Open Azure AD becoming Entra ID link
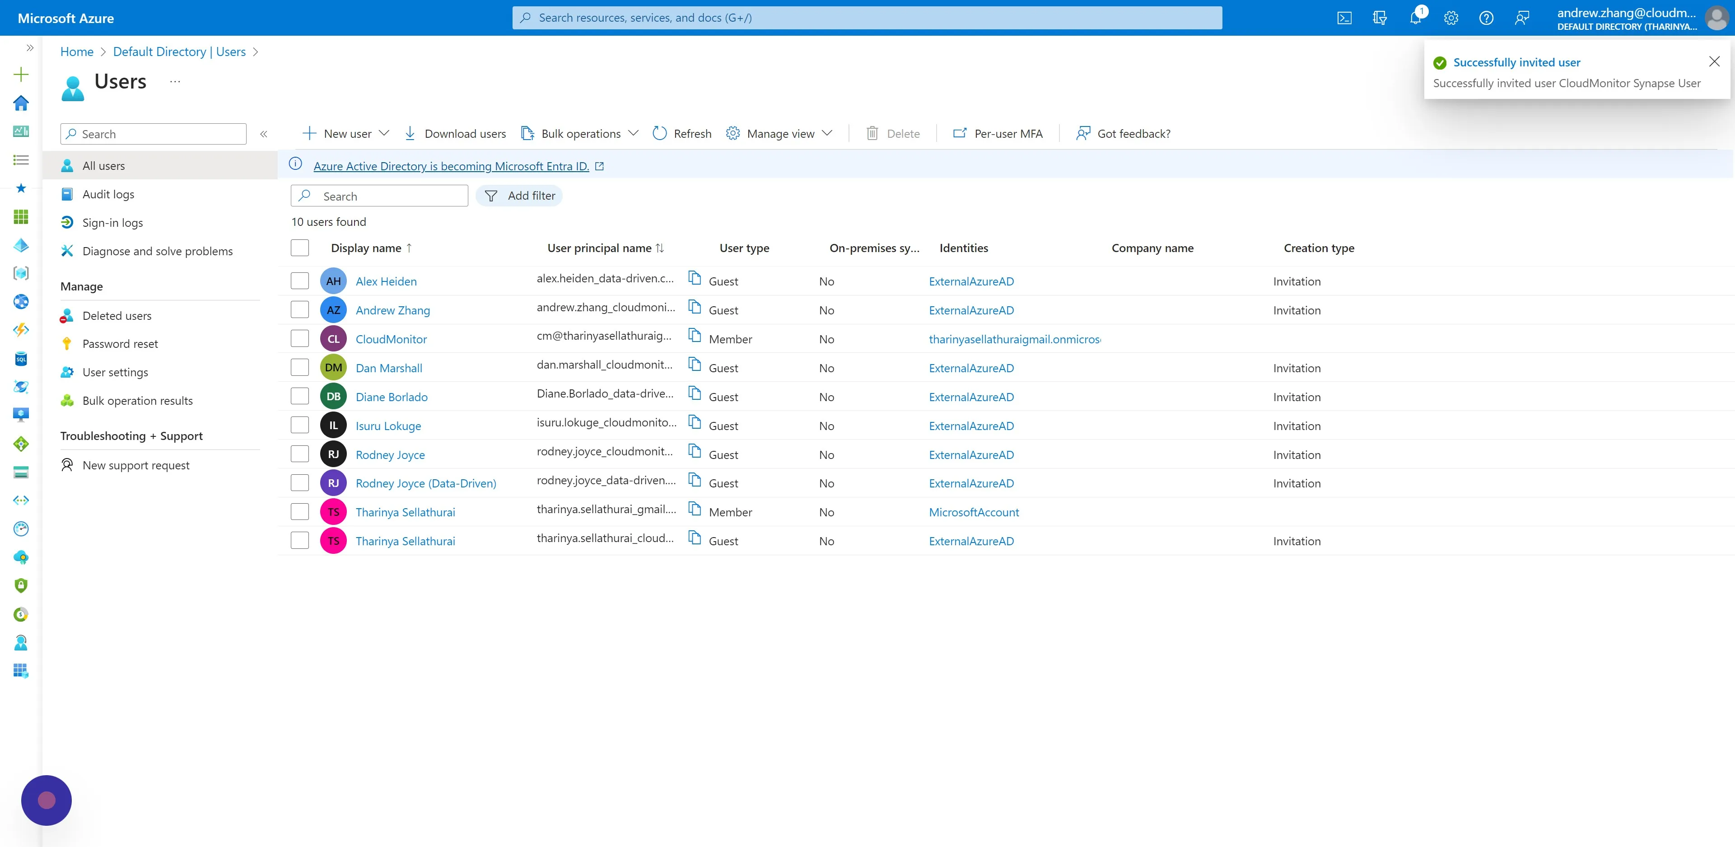This screenshot has height=847, width=1735. point(451,166)
